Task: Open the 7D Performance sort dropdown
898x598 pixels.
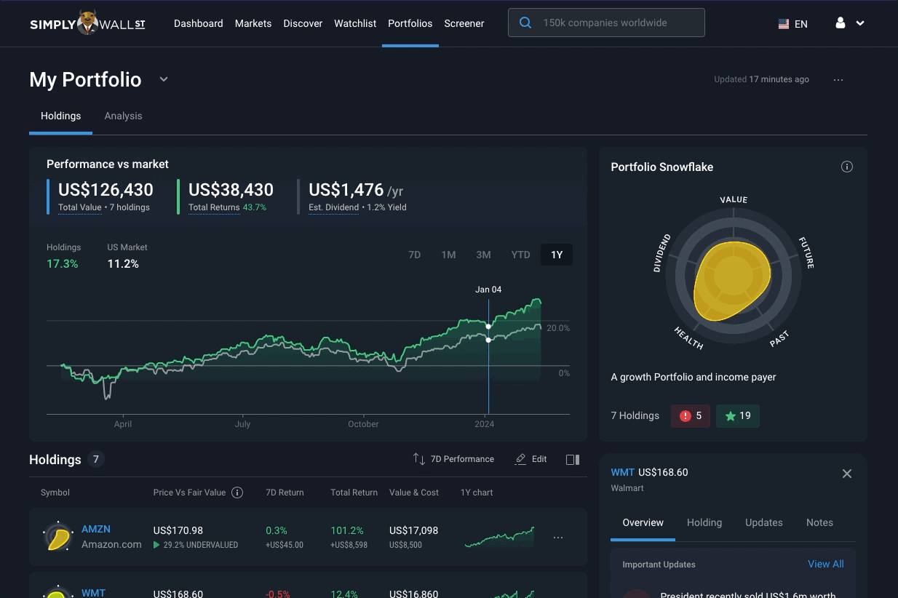Action: pos(453,459)
